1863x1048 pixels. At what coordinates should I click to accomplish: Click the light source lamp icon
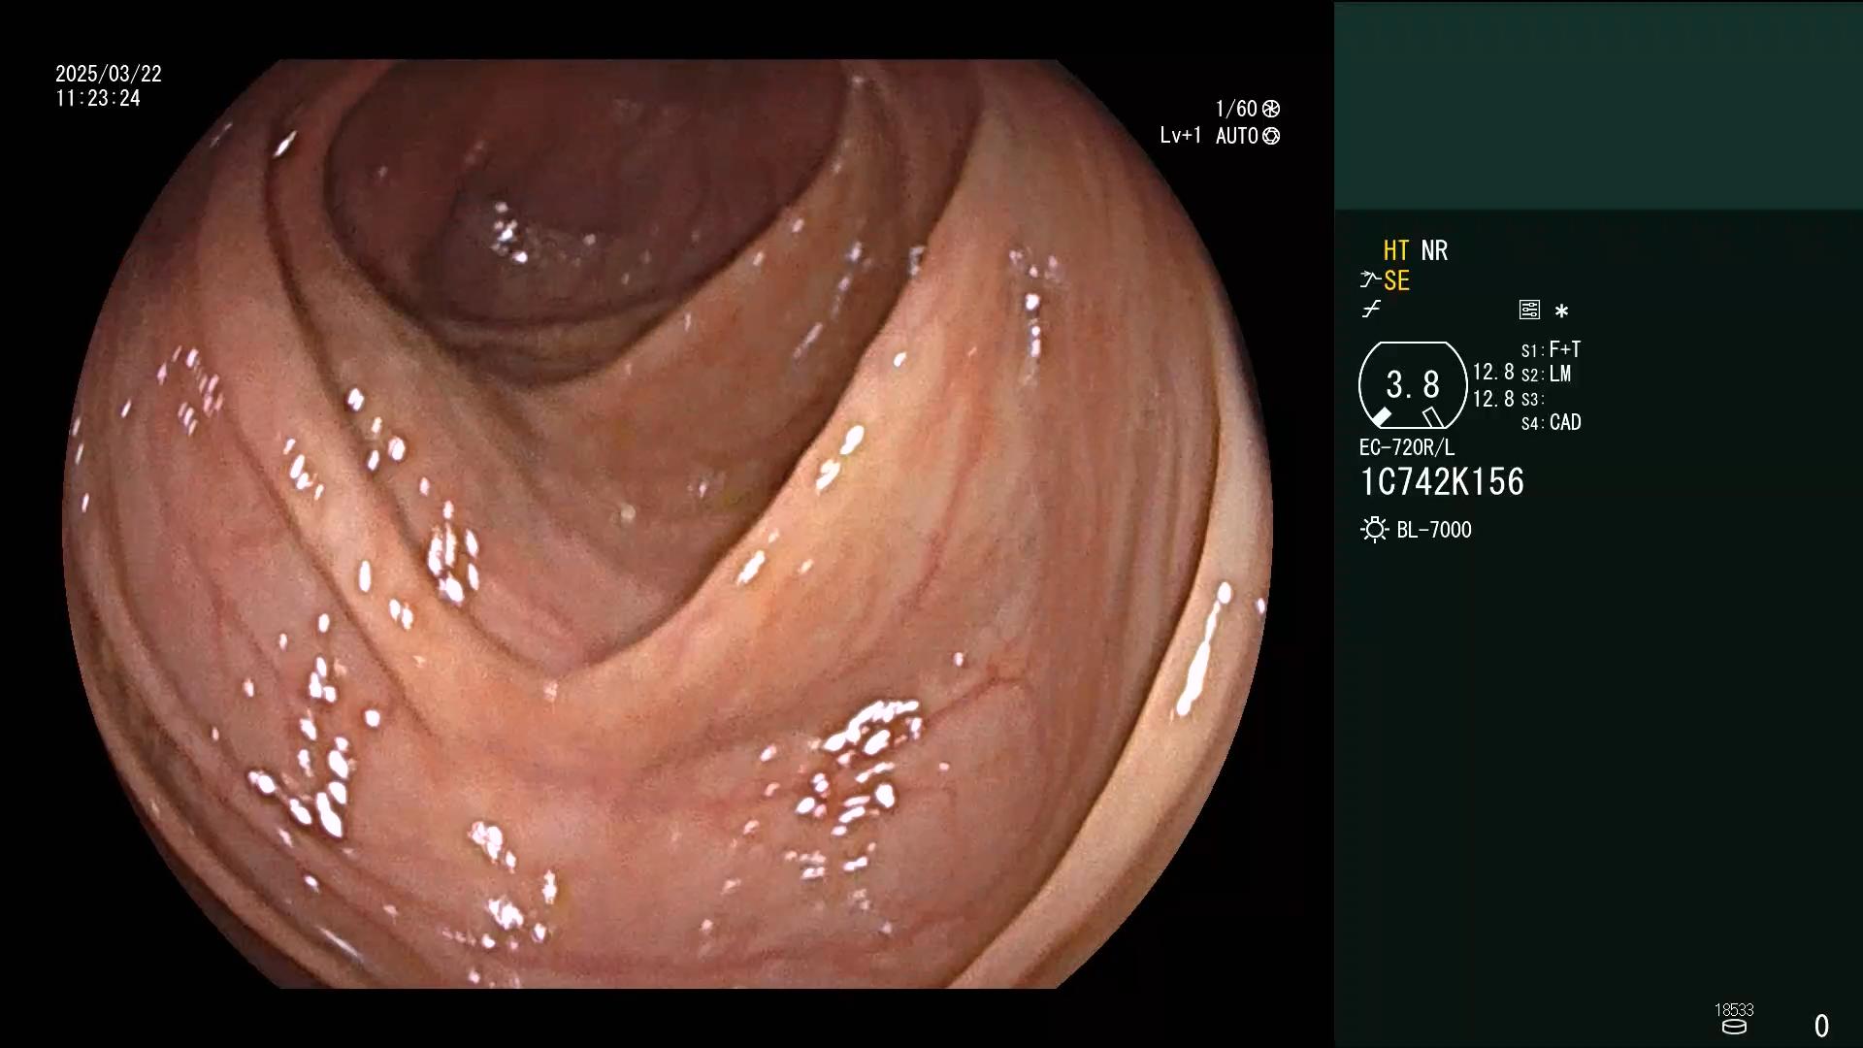[x=1374, y=530]
